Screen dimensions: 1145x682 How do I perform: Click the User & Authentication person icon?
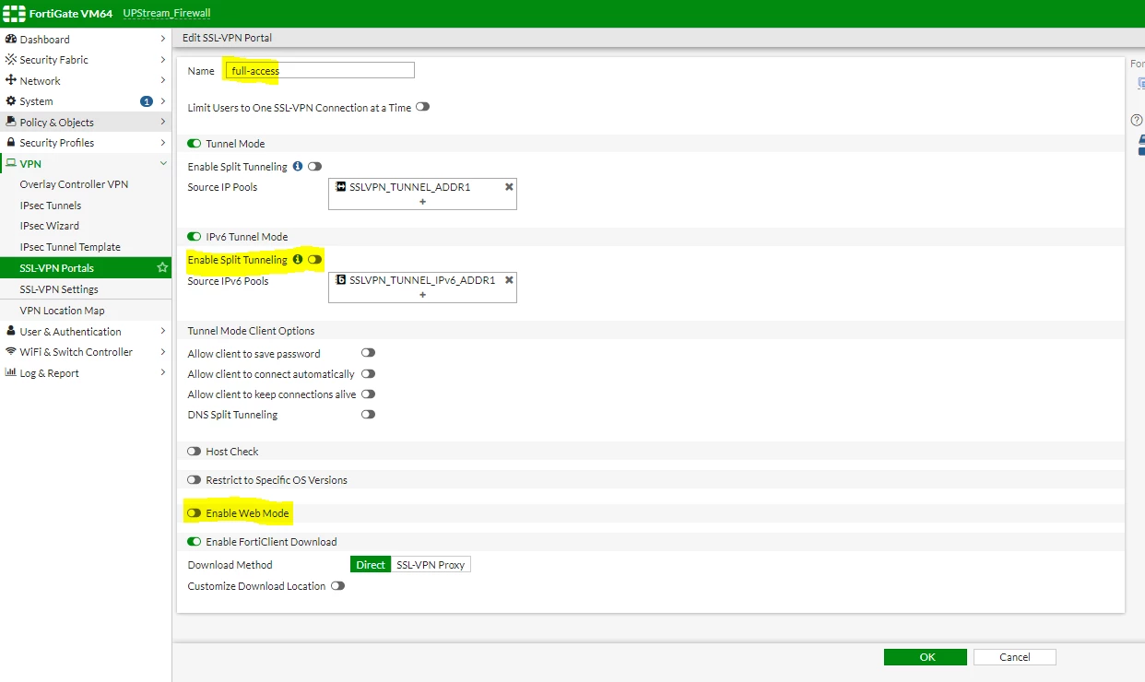coord(11,331)
